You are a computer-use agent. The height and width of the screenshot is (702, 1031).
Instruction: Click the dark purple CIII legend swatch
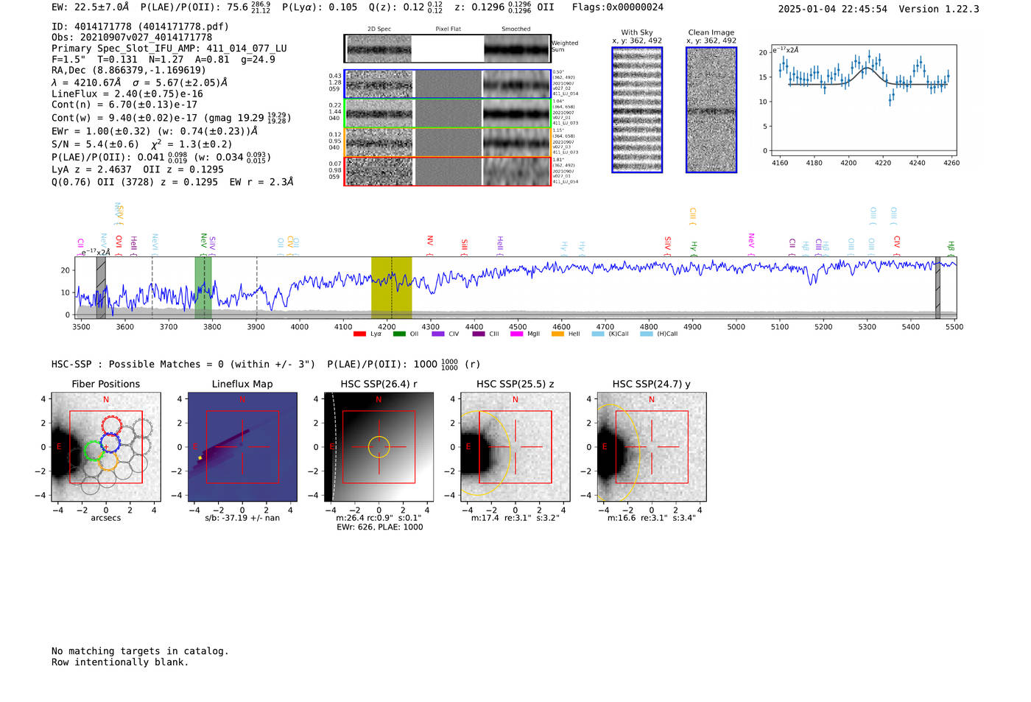pos(479,334)
